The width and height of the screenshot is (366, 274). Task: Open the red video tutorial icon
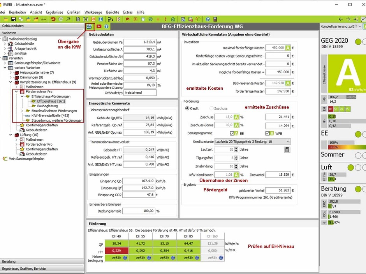click(x=99, y=26)
